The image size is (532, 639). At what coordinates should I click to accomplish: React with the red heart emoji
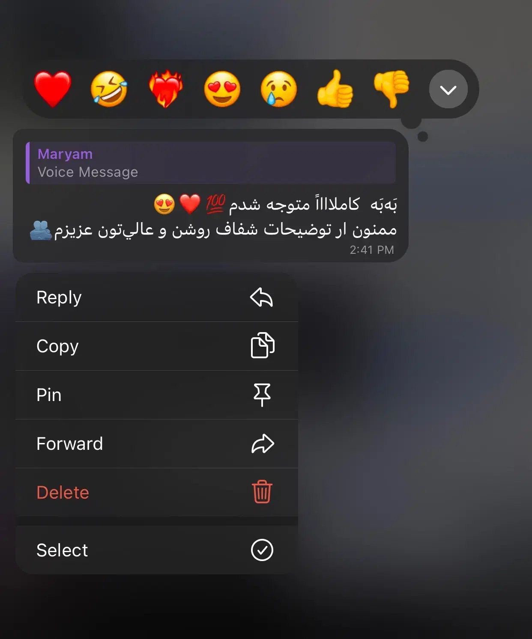click(53, 89)
